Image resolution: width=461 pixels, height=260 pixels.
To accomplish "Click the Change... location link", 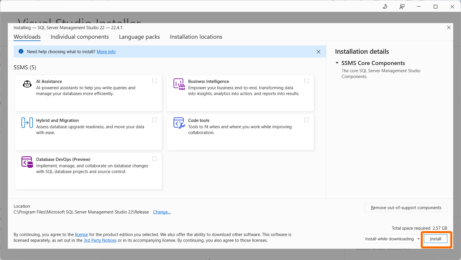I will 162,212.
